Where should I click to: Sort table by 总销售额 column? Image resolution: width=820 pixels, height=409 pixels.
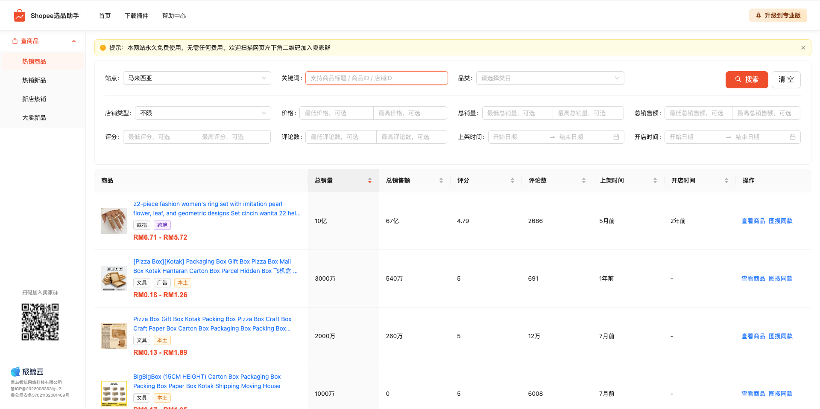point(441,181)
